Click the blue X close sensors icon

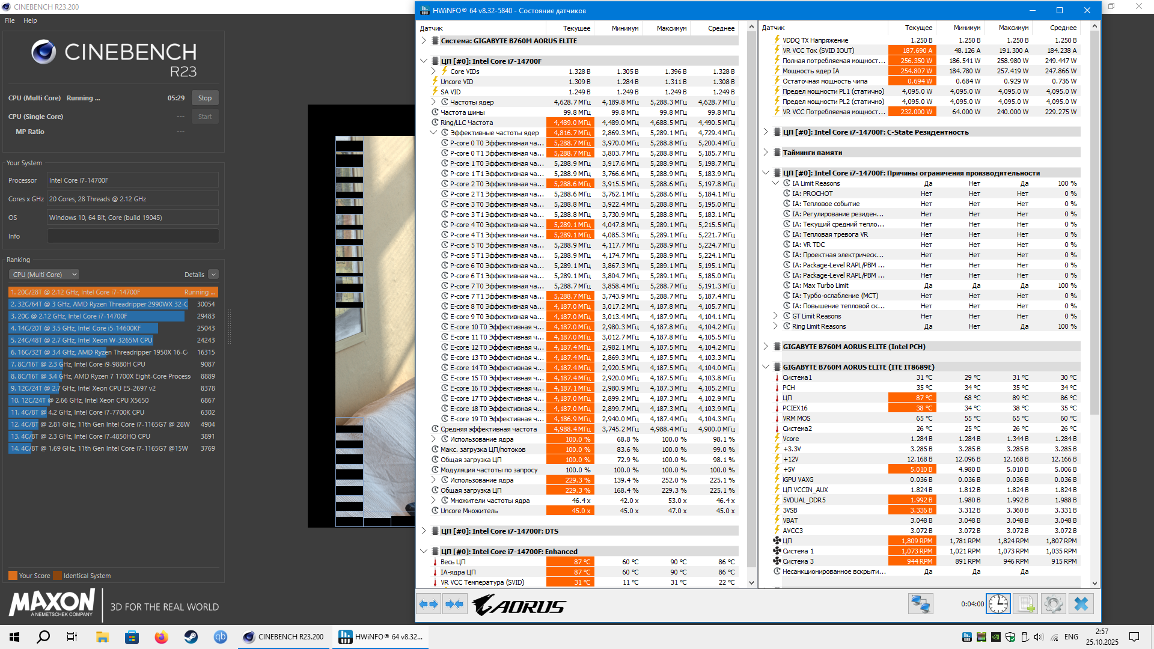(x=1081, y=604)
